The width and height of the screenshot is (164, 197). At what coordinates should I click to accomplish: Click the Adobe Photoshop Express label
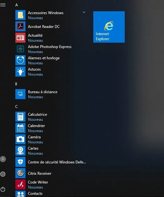pyautogui.click(x=50, y=47)
